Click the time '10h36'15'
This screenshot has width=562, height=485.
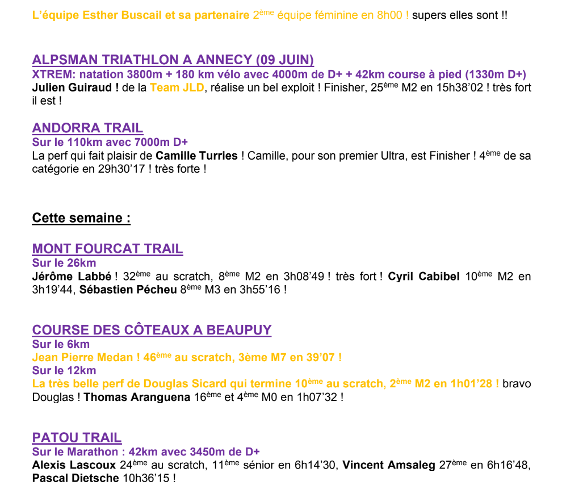point(146,479)
